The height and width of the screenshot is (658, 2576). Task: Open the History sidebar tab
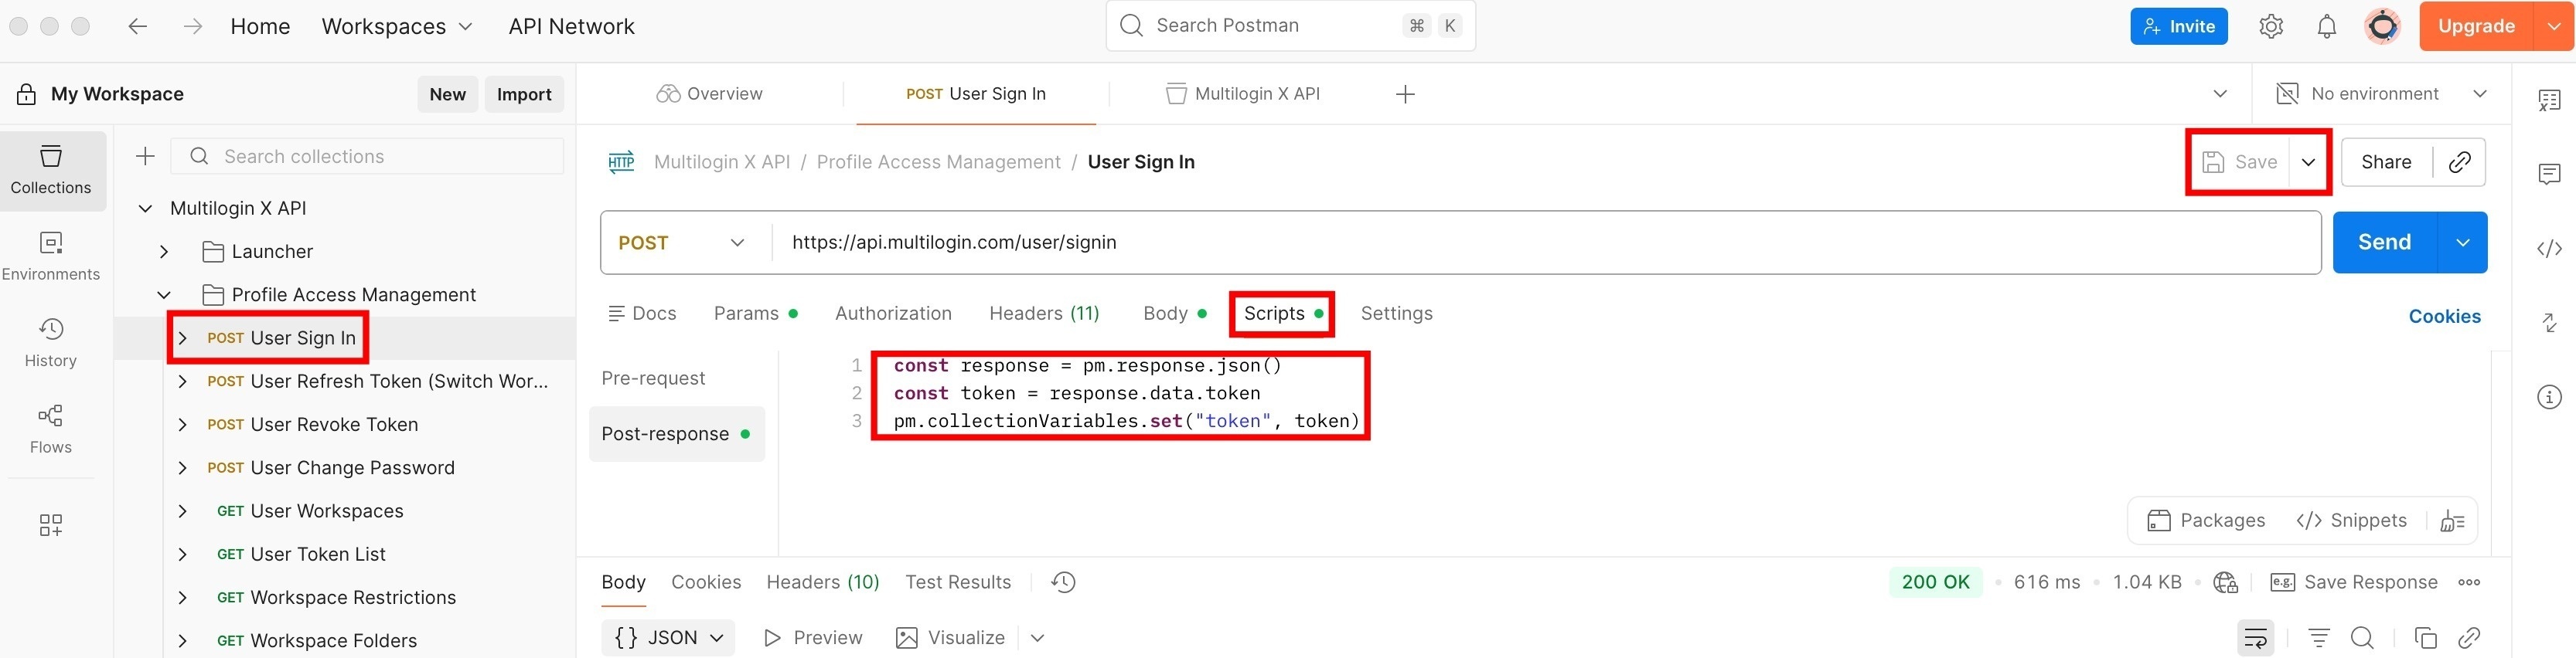[51, 342]
